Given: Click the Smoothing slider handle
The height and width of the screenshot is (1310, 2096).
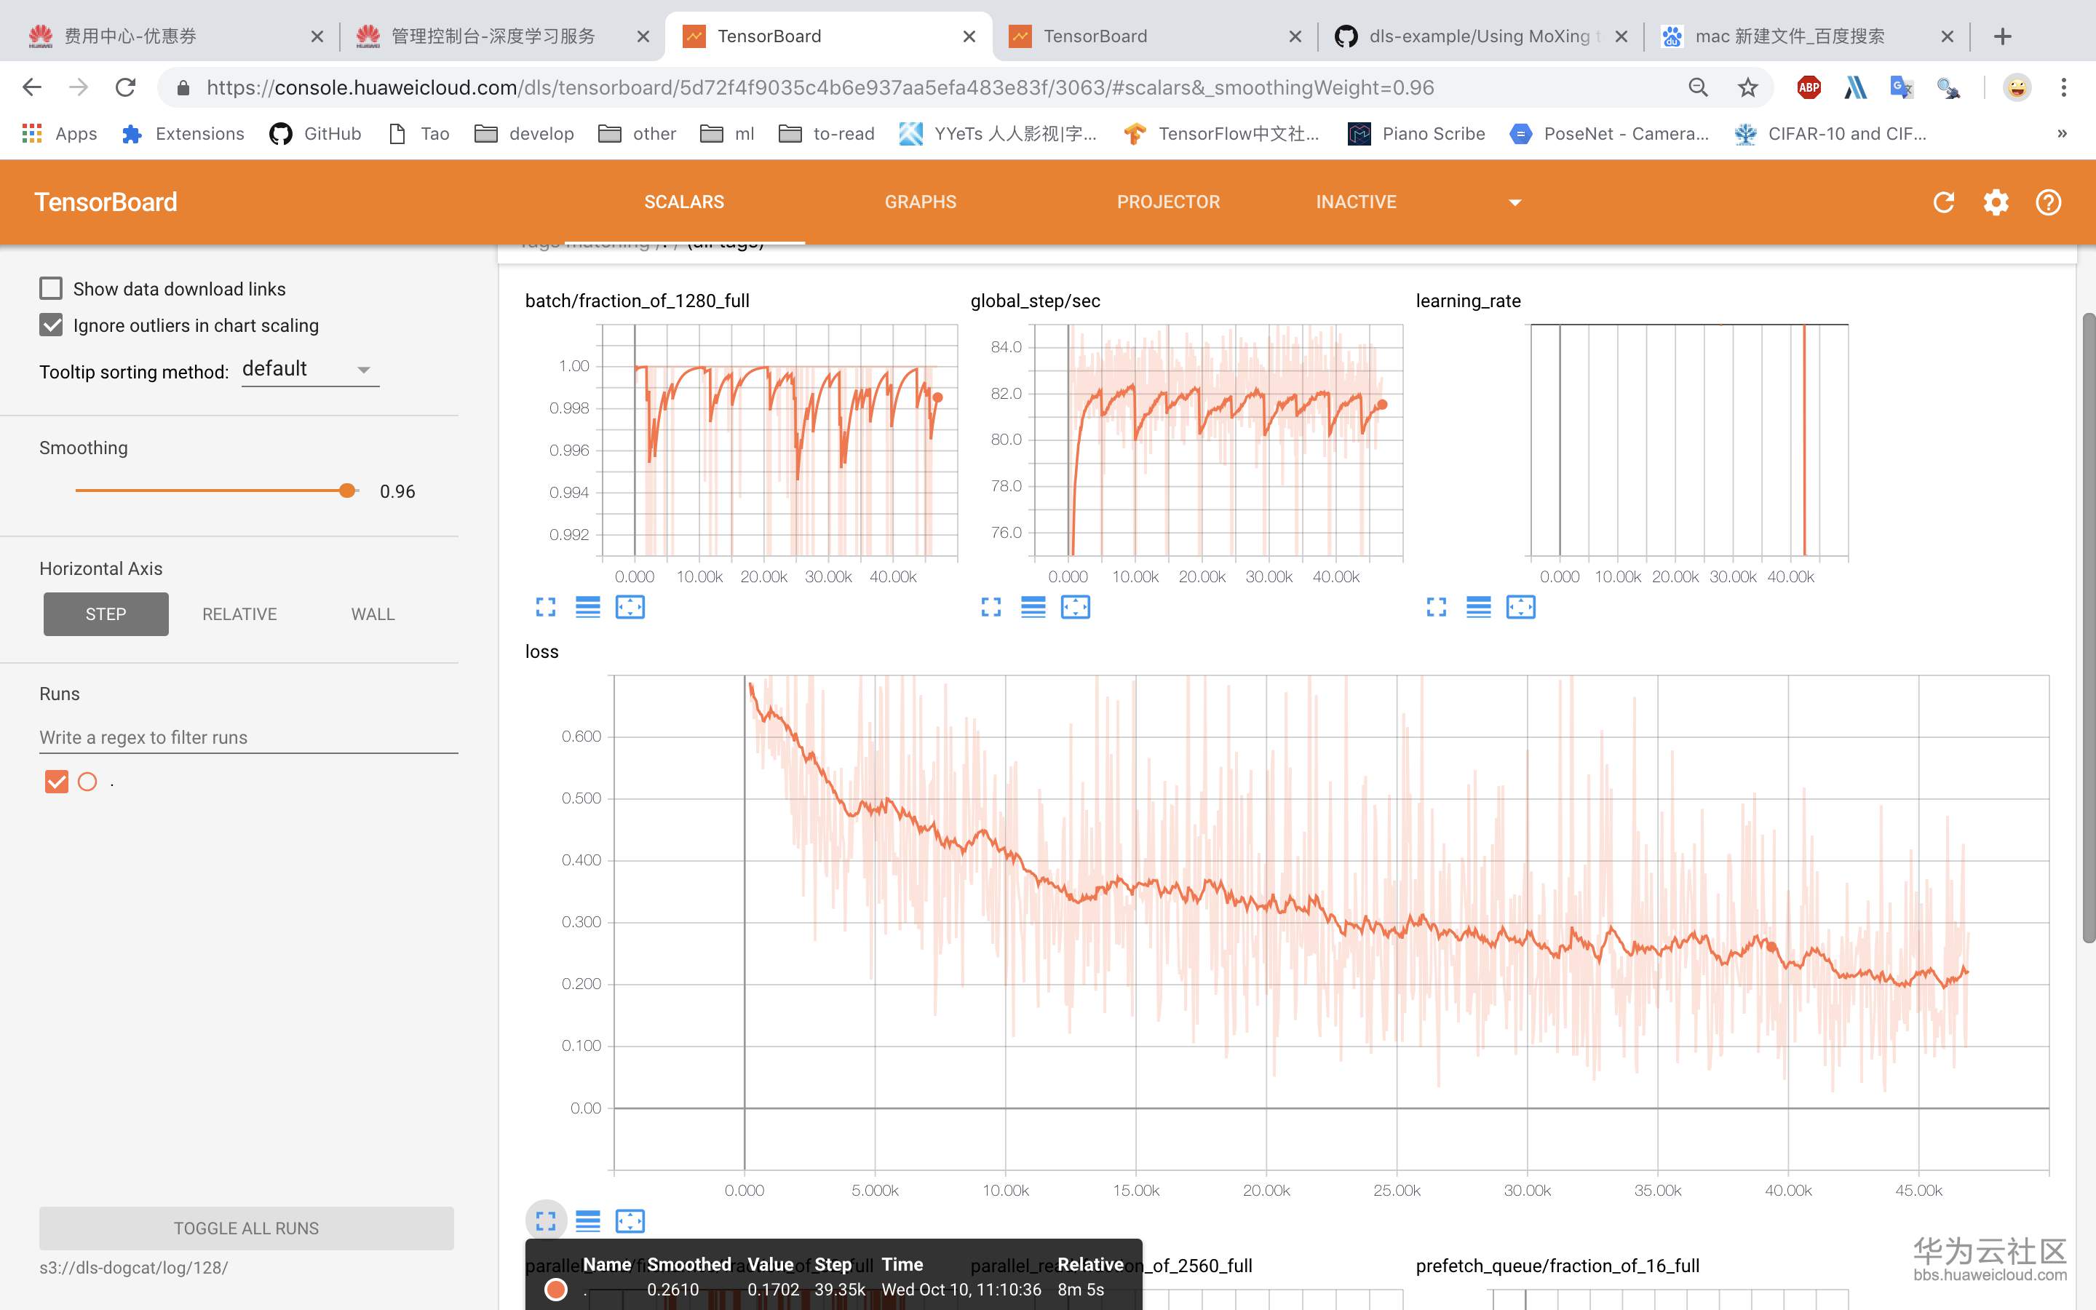Looking at the screenshot, I should [x=347, y=491].
